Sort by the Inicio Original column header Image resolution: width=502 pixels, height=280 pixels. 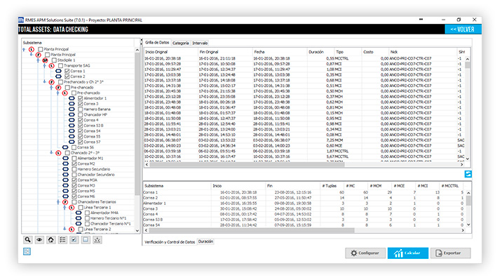click(x=170, y=52)
